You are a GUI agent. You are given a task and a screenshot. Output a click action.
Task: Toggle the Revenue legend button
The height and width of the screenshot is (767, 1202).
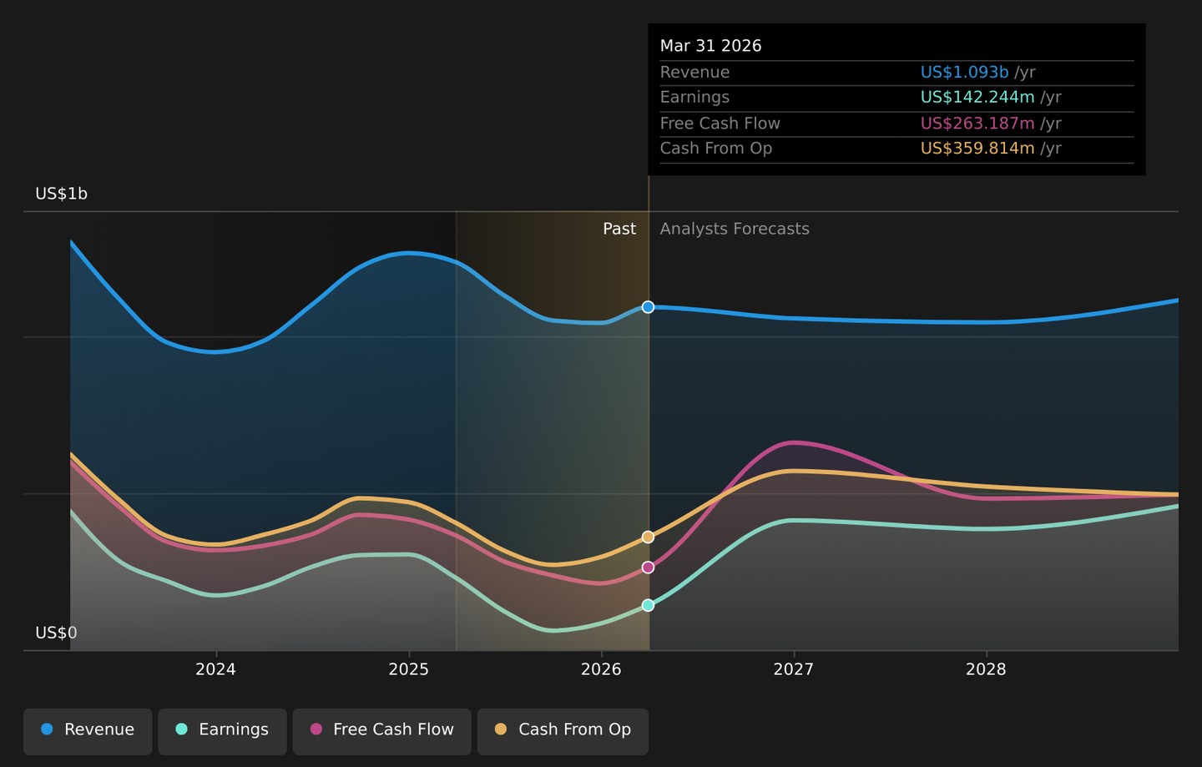pos(88,731)
